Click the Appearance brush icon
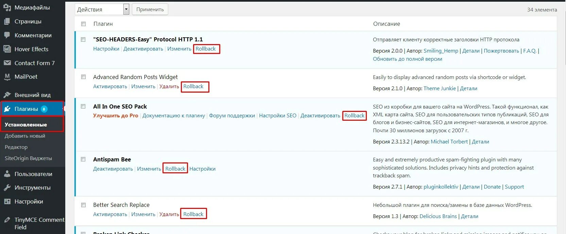The image size is (566, 234). tap(7, 95)
